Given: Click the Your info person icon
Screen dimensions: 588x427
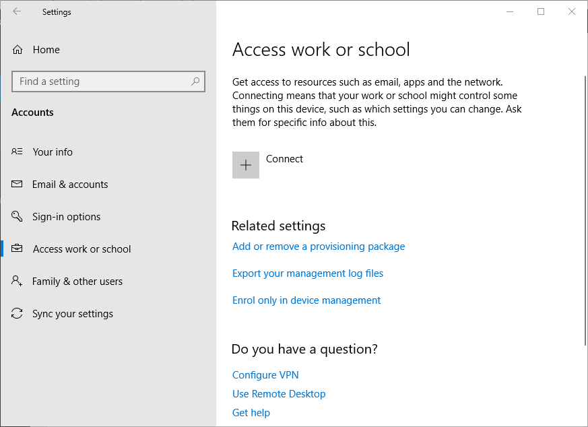Looking at the screenshot, I should (17, 152).
